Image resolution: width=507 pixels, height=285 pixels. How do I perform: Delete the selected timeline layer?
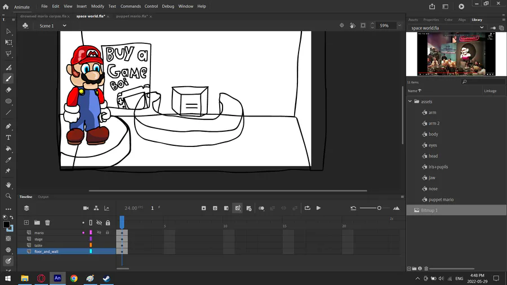[47, 222]
